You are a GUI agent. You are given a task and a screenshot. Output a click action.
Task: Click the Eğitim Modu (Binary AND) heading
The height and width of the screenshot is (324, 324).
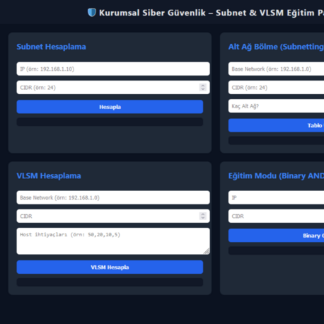pos(276,176)
